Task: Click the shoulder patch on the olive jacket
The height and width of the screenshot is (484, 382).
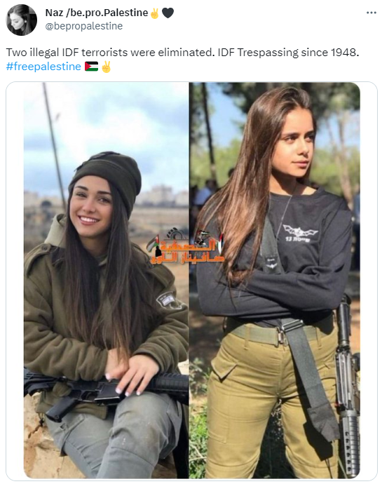Action: (x=168, y=299)
